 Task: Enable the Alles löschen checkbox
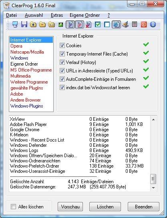(x=13, y=206)
